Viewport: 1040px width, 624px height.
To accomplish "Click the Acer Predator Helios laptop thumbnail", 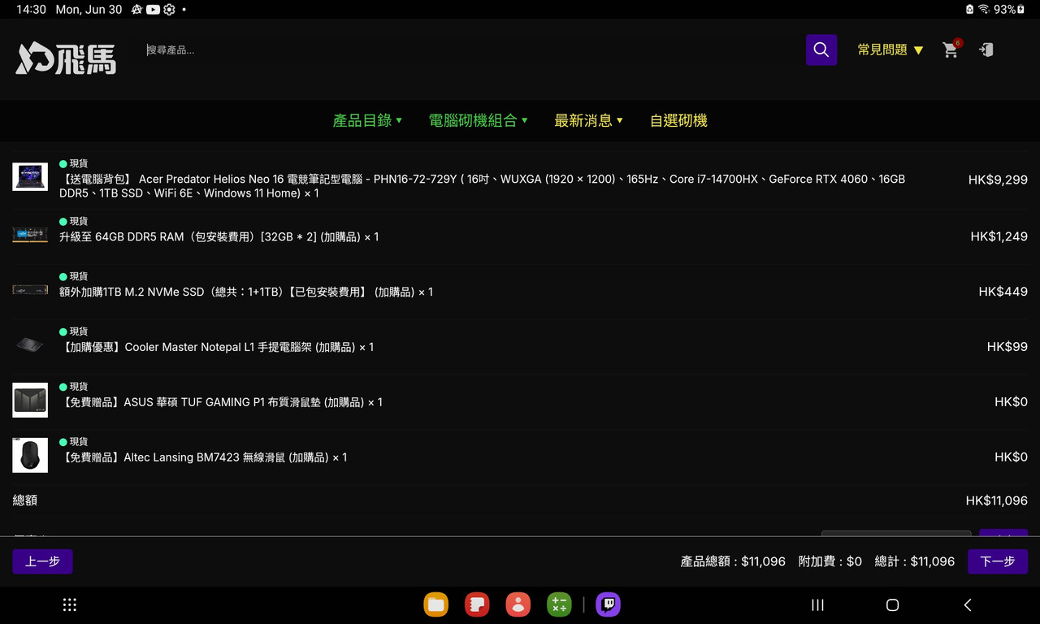I will pyautogui.click(x=30, y=176).
